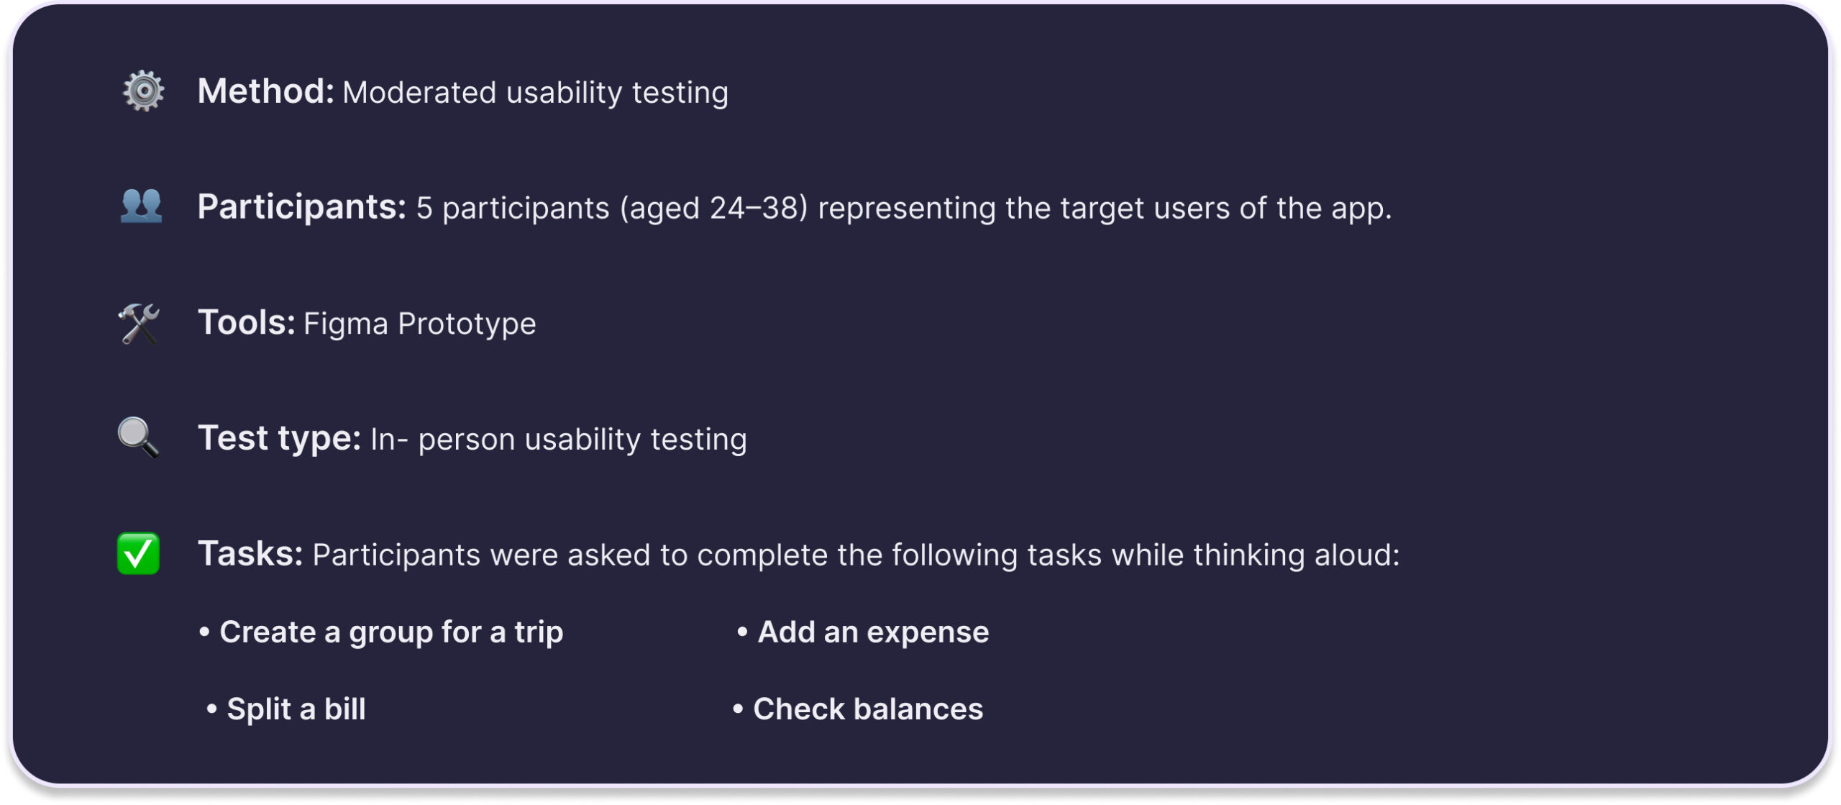
Task: Select 'Create a group for a trip' bullet
Action: point(390,632)
